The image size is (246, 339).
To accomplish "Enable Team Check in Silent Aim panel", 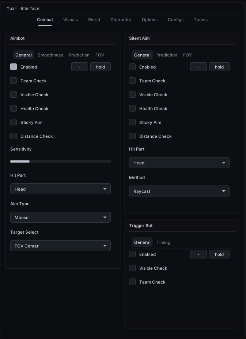I will (132, 81).
